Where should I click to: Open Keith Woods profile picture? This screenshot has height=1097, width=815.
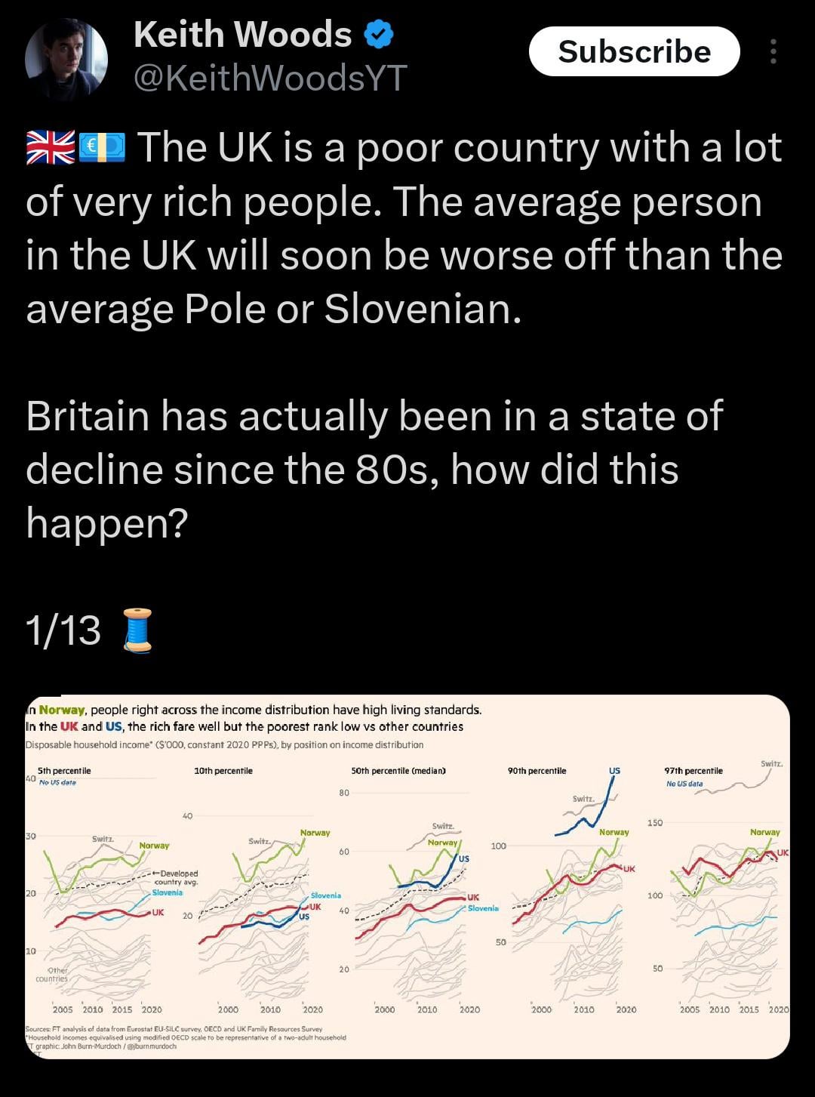point(66,59)
